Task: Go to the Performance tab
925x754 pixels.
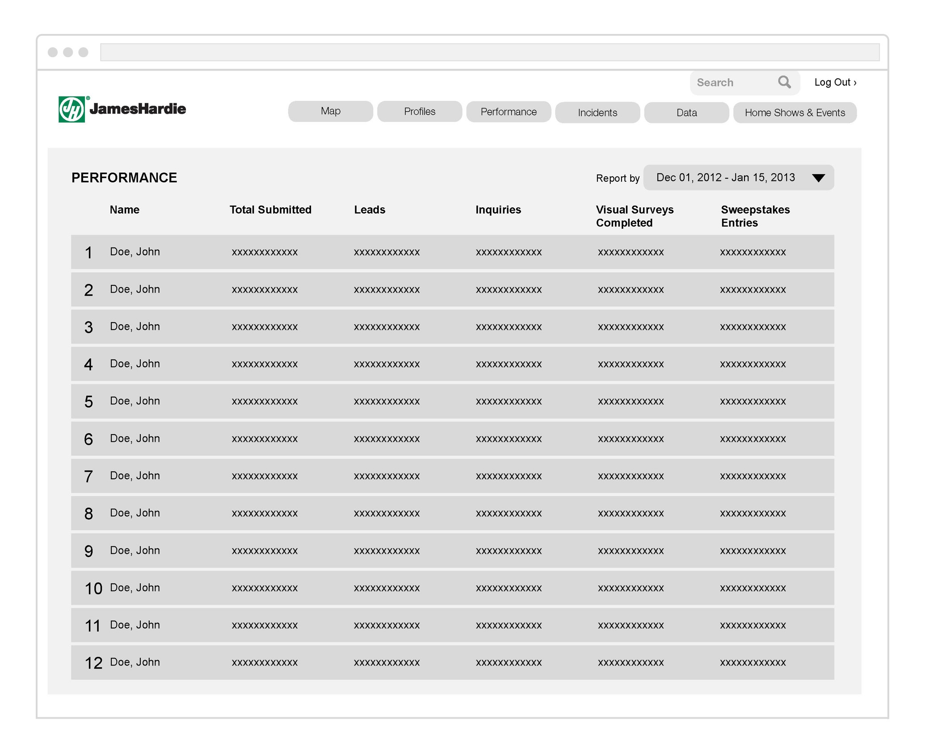Action: pos(509,112)
